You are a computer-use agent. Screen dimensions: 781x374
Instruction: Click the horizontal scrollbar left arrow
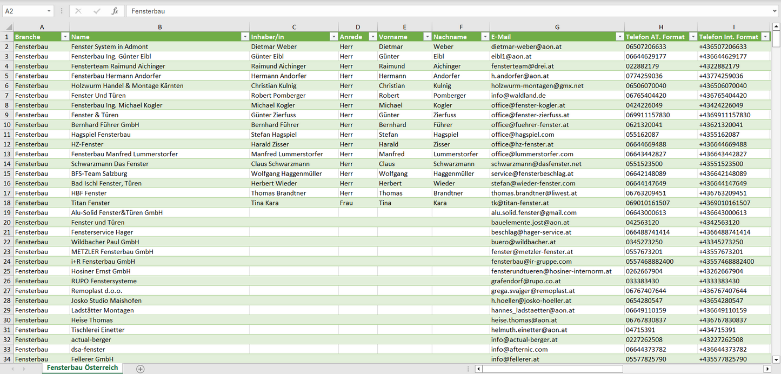click(x=478, y=369)
